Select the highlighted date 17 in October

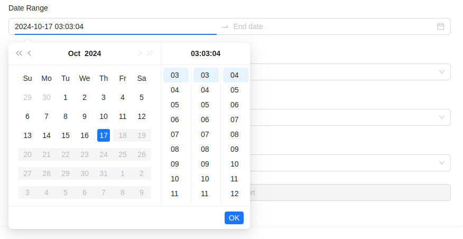[x=104, y=135]
